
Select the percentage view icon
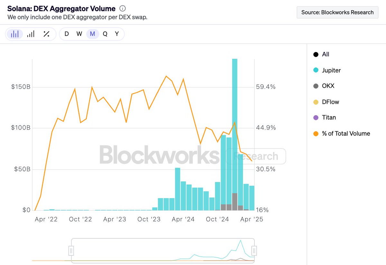click(x=46, y=34)
